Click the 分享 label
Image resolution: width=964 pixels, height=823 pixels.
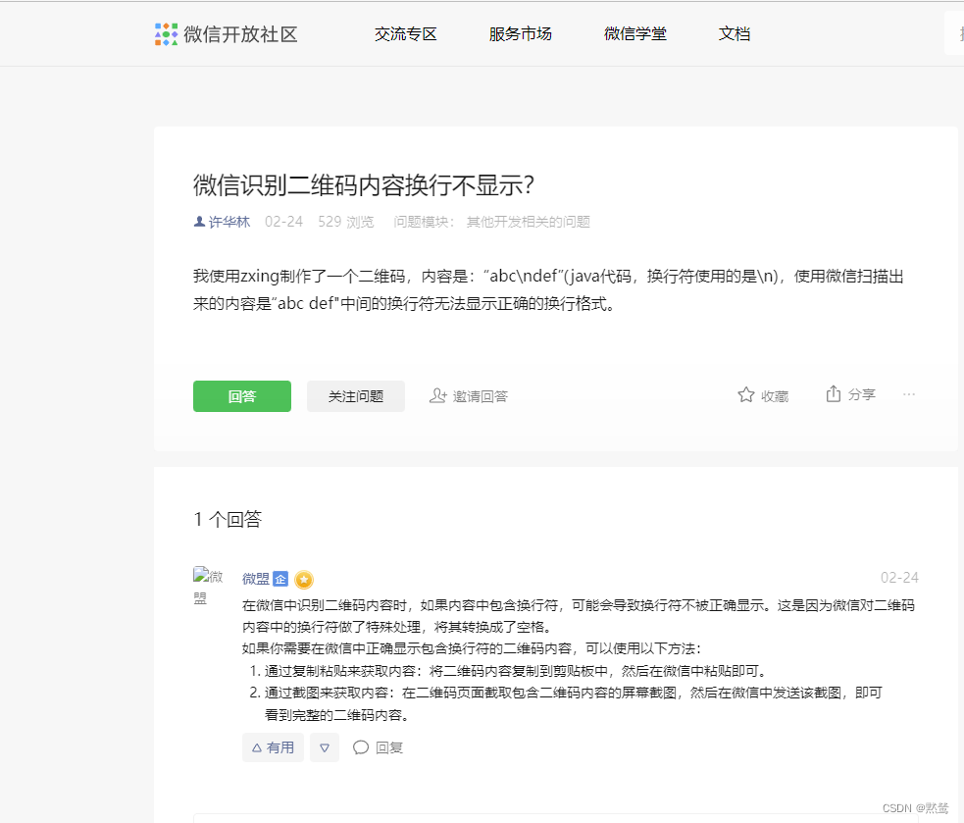tap(861, 395)
